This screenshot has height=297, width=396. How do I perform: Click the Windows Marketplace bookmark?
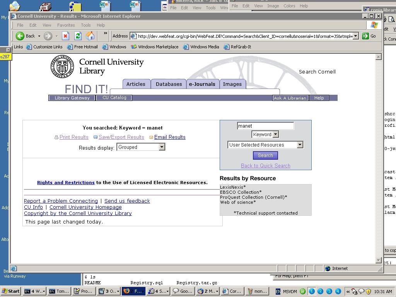(x=155, y=47)
